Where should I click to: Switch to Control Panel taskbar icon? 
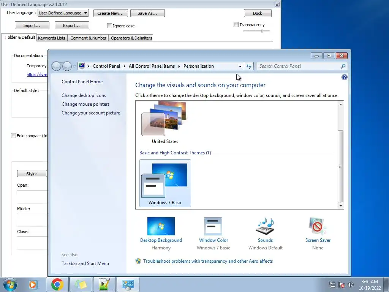[128, 284]
